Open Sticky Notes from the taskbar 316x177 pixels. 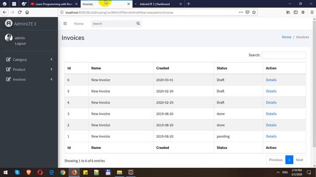coord(85,173)
